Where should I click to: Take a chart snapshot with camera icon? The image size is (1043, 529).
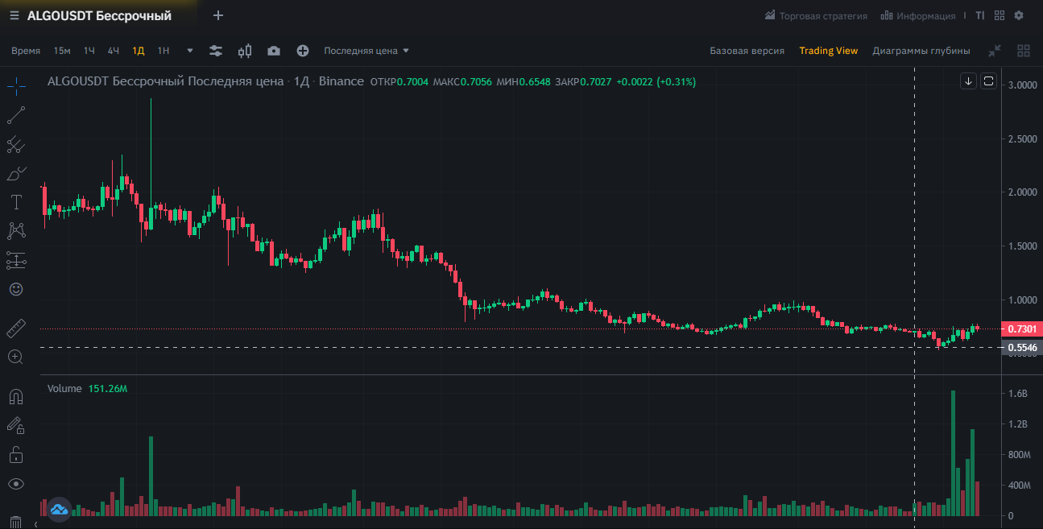point(274,51)
